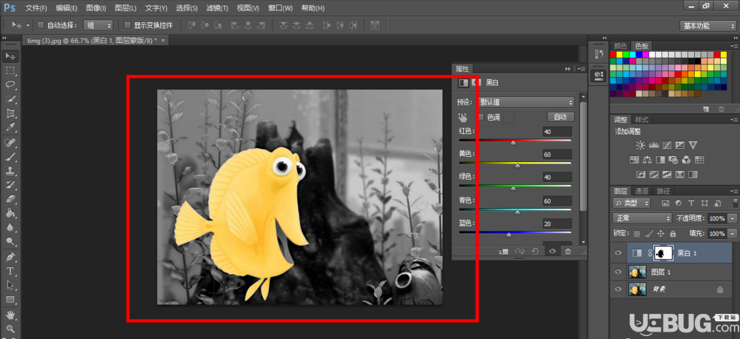Open the auto-select 组 dropdown
Image resolution: width=740 pixels, height=339 pixels.
[99, 25]
